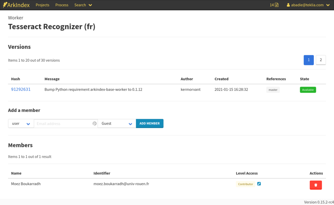Open the notifications document icon
334x205 pixels.
pos(276,5)
